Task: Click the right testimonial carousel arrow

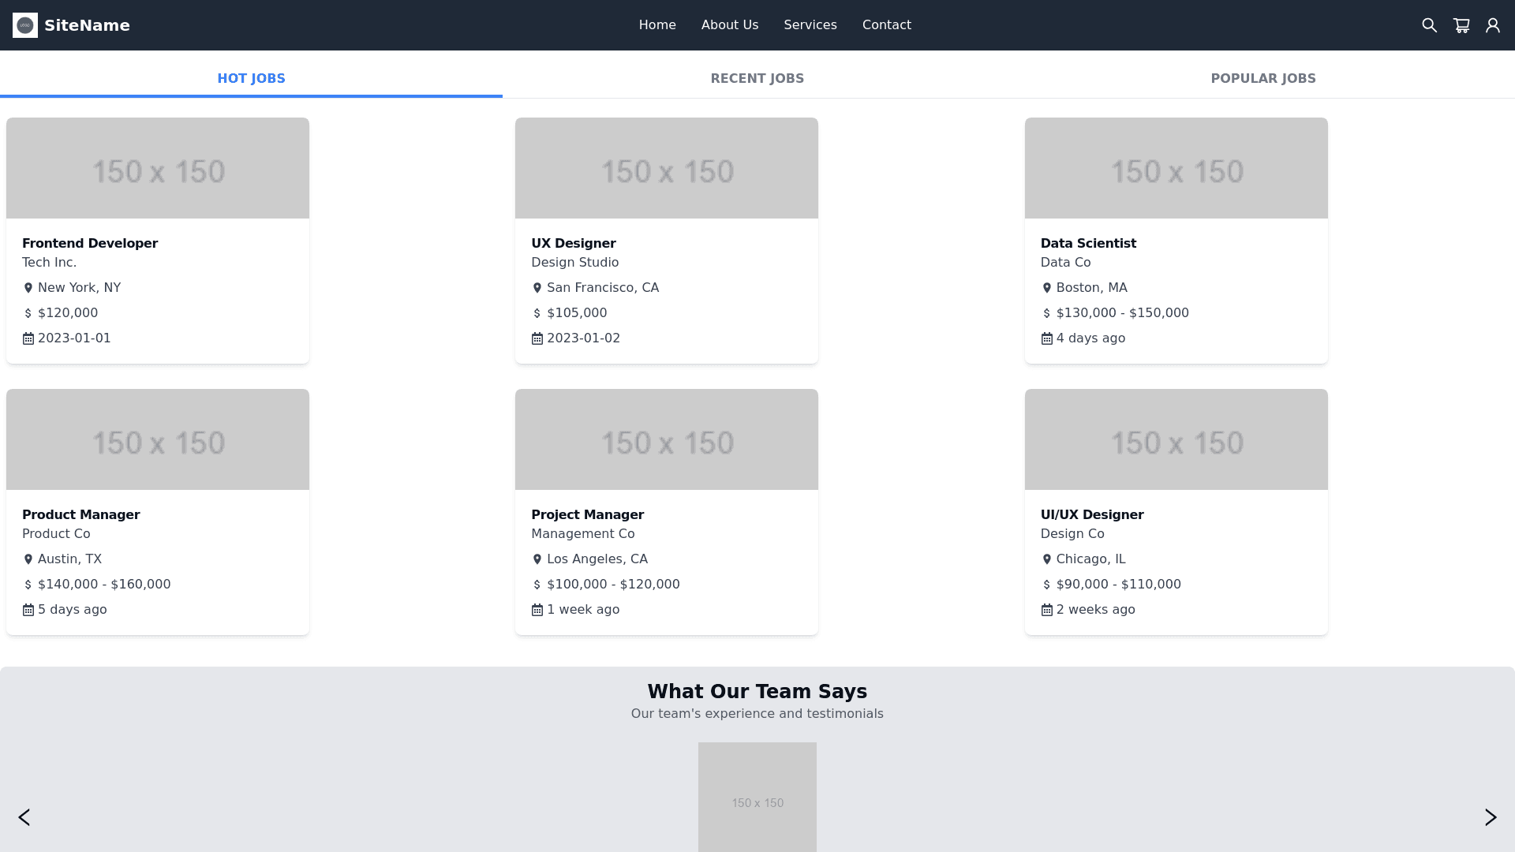Action: (x=1491, y=817)
